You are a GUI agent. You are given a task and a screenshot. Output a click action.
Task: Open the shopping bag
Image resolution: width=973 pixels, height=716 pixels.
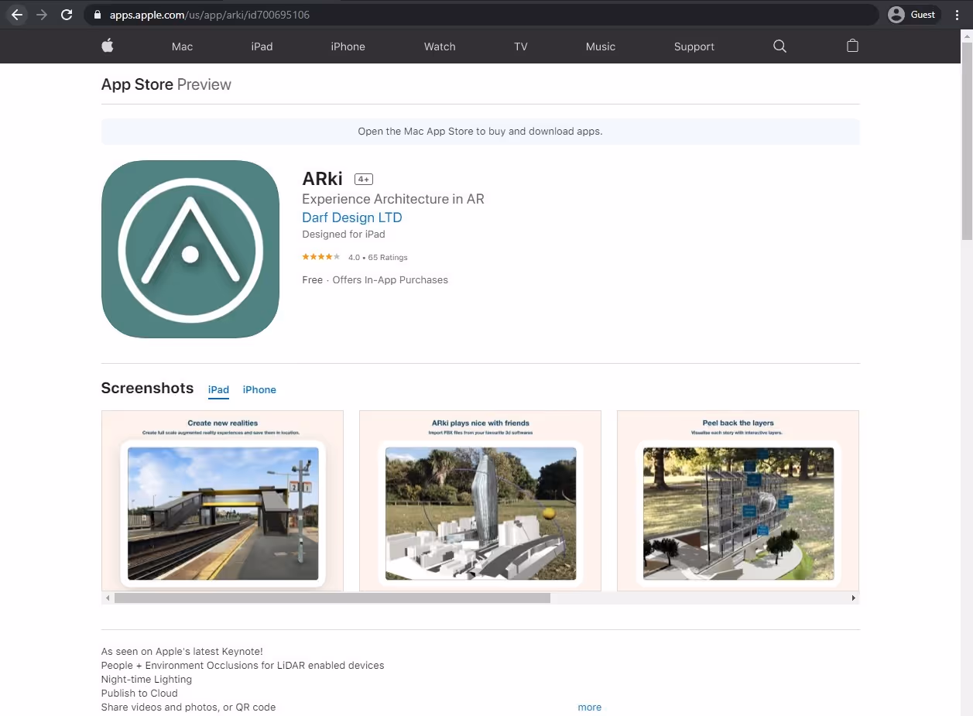852,46
